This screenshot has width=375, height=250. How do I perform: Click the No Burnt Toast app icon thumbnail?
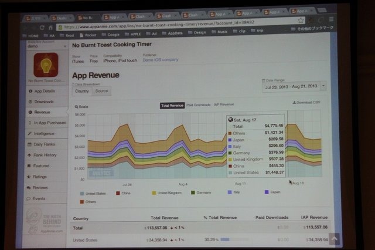coord(46,65)
